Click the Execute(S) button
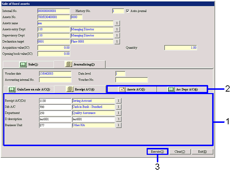Viewport: 234px width, 173px height. pyautogui.click(x=157, y=152)
